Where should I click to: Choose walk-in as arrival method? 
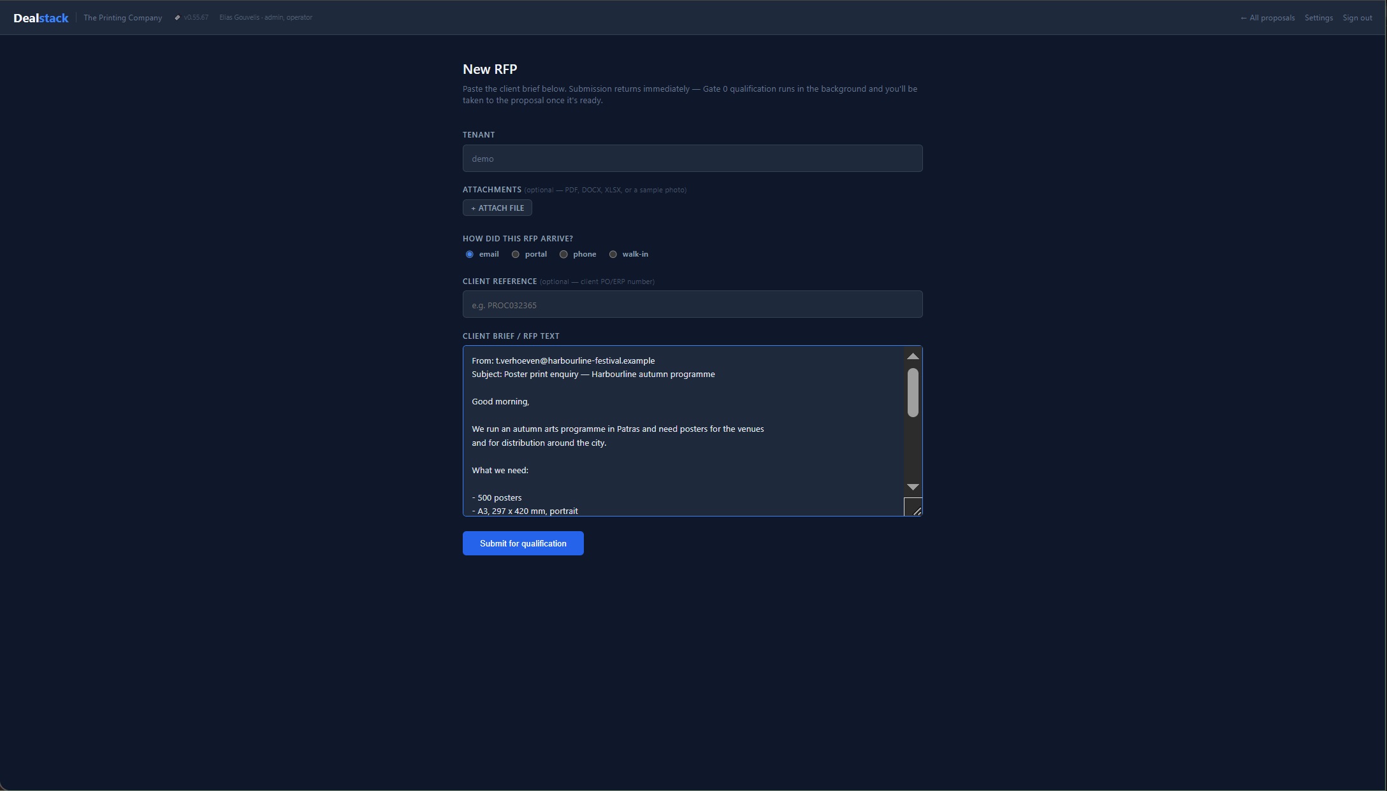click(x=613, y=254)
